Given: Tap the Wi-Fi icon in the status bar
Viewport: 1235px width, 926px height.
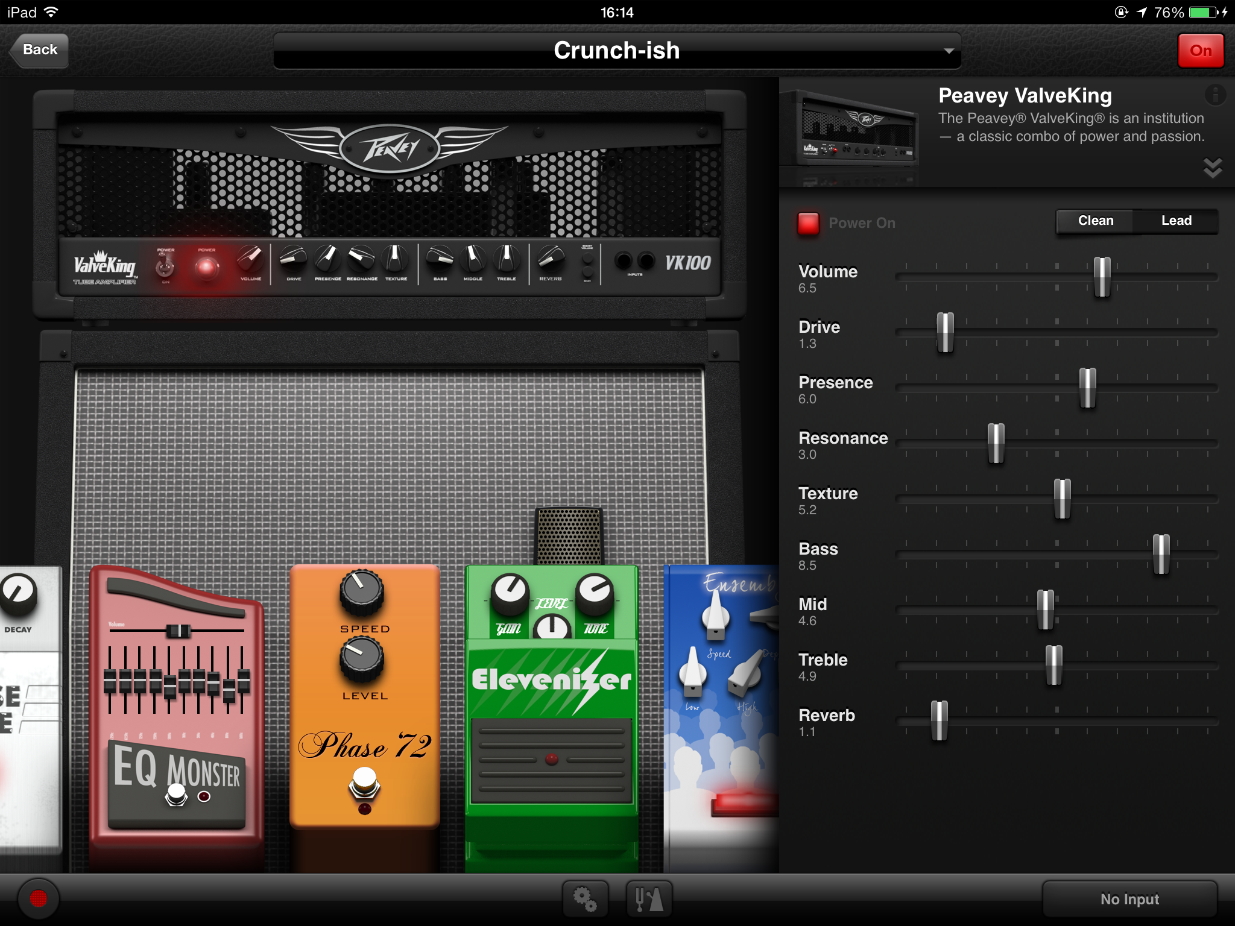Looking at the screenshot, I should pyautogui.click(x=52, y=12).
